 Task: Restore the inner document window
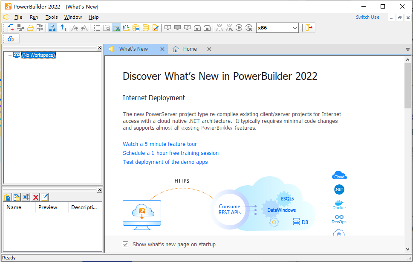click(399, 17)
